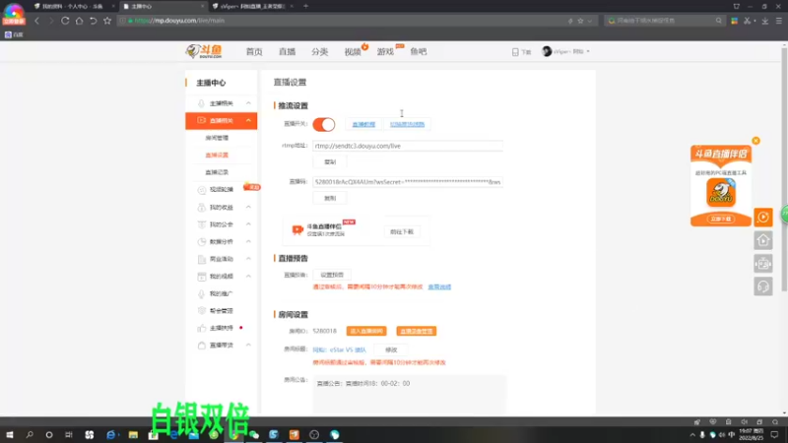Screen dimensions: 788x443
Task: Open File Explorer from taskbar
Action: (x=133, y=434)
